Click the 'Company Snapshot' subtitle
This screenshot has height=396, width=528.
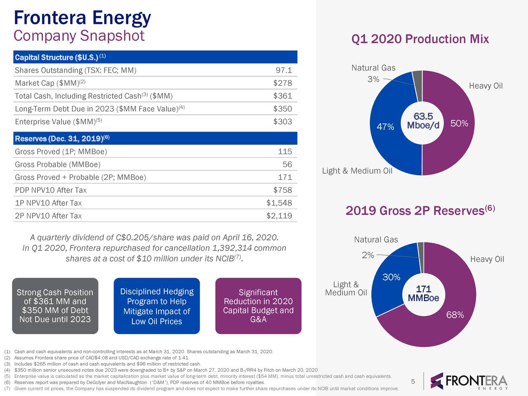(x=79, y=36)
